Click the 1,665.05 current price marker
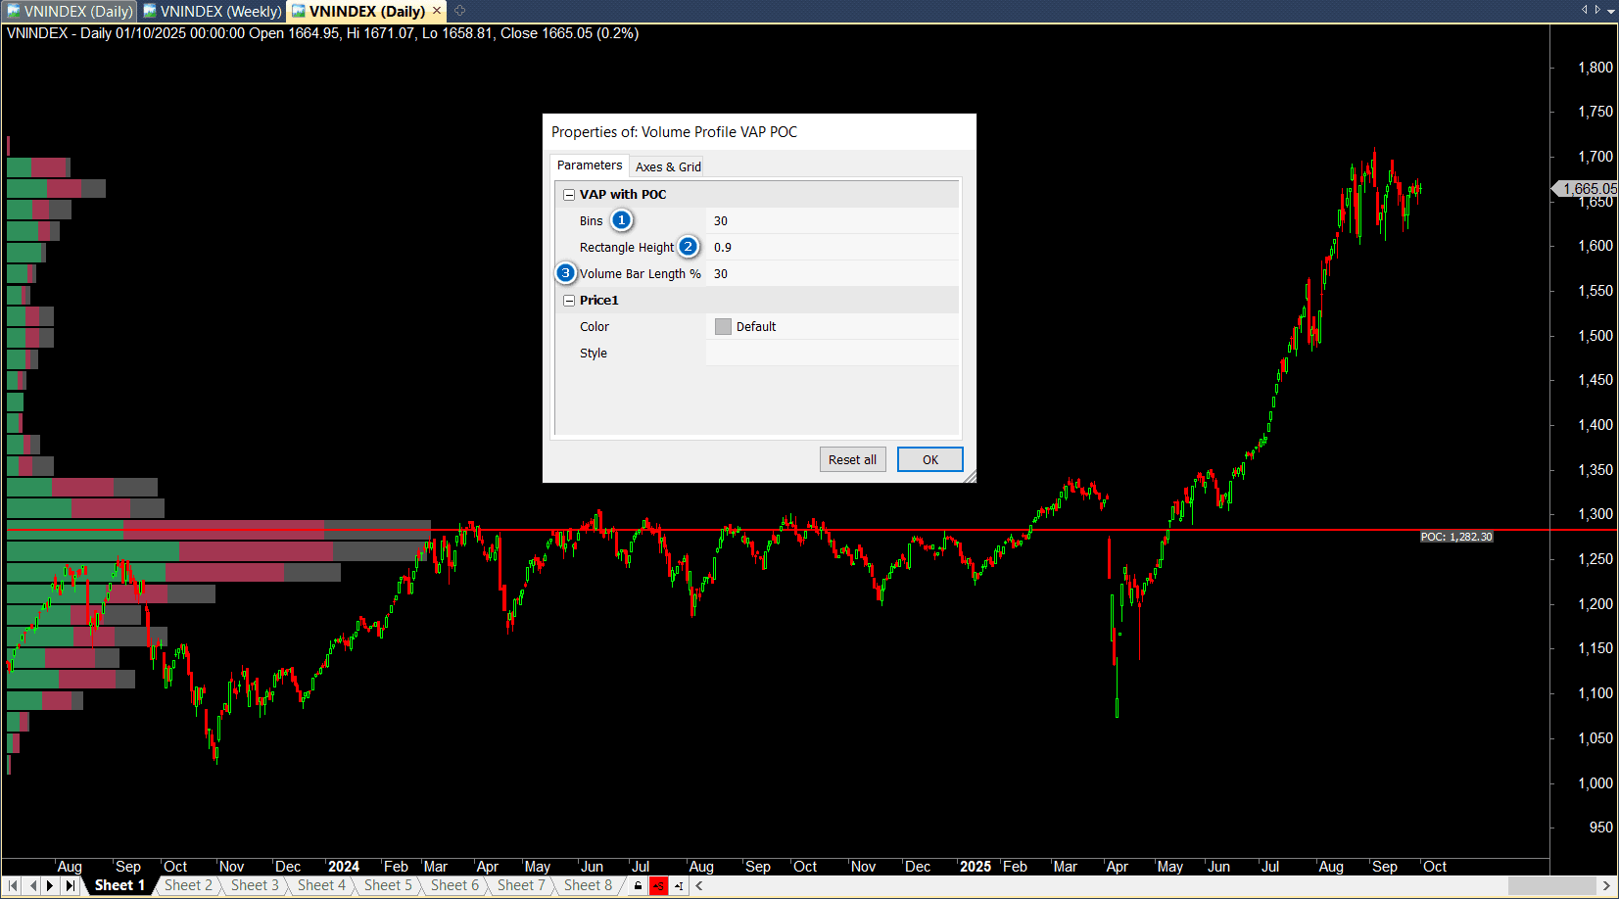The height and width of the screenshot is (899, 1619). (x=1587, y=189)
